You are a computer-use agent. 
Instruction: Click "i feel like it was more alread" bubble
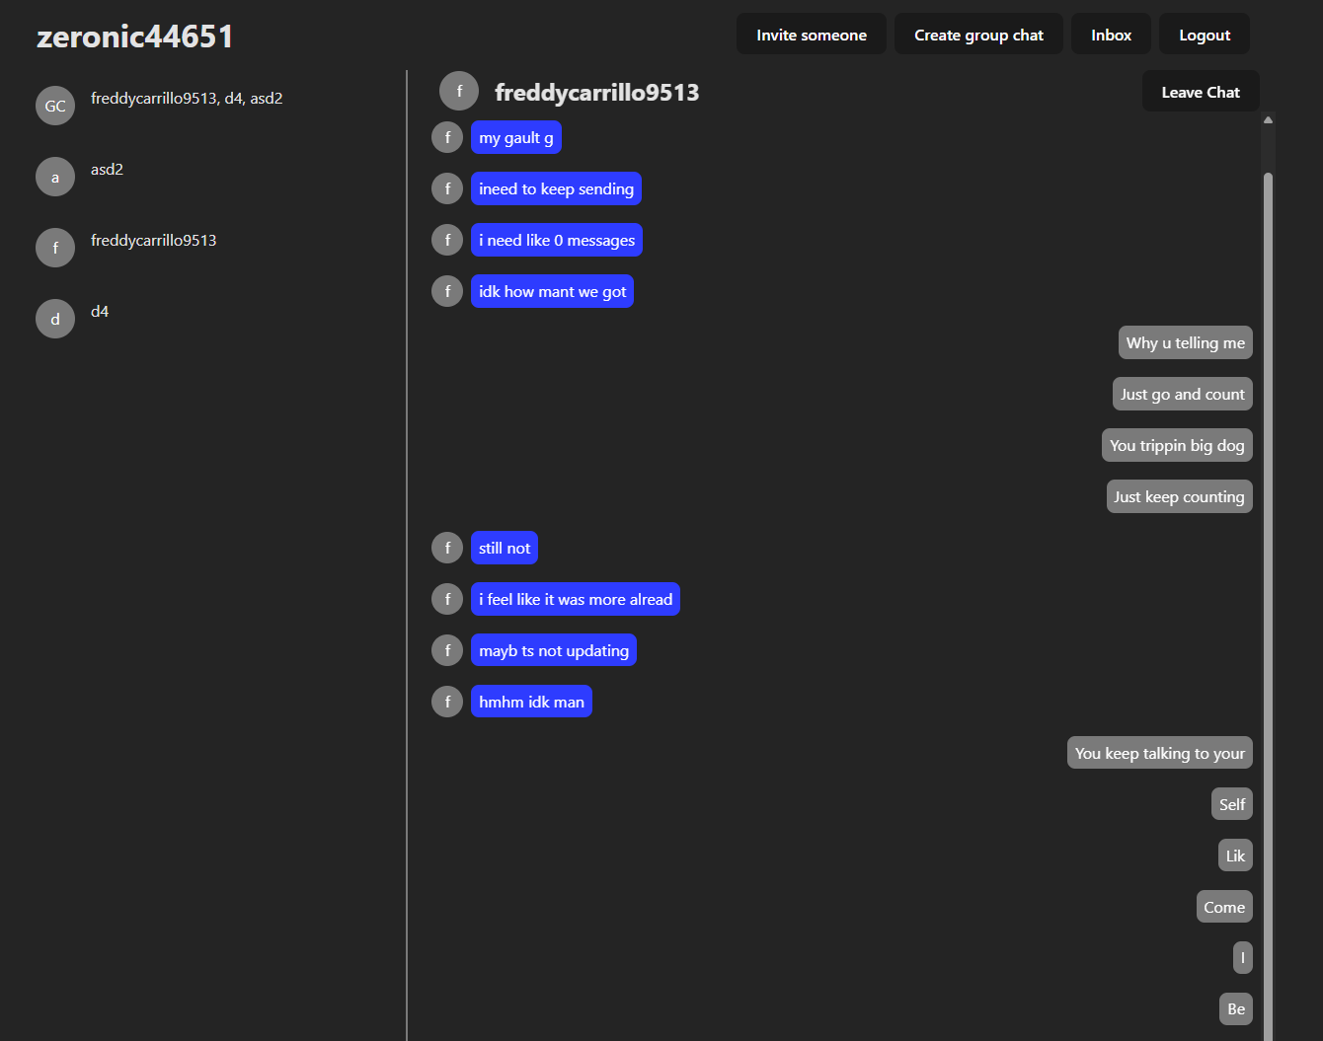[x=576, y=599]
